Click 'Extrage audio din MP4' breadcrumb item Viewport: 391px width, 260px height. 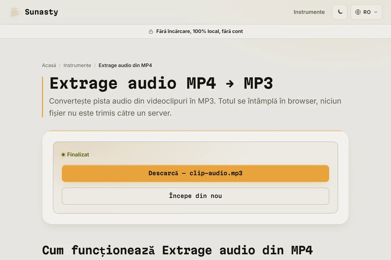click(x=125, y=65)
